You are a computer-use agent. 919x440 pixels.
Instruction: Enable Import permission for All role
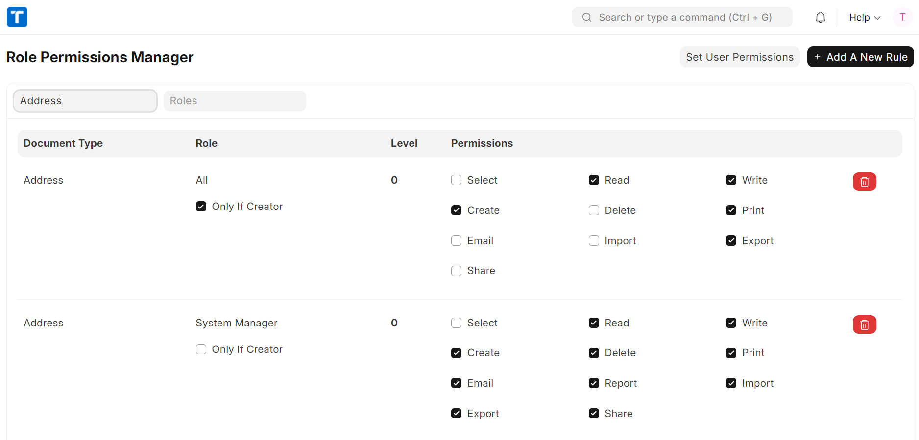point(594,241)
